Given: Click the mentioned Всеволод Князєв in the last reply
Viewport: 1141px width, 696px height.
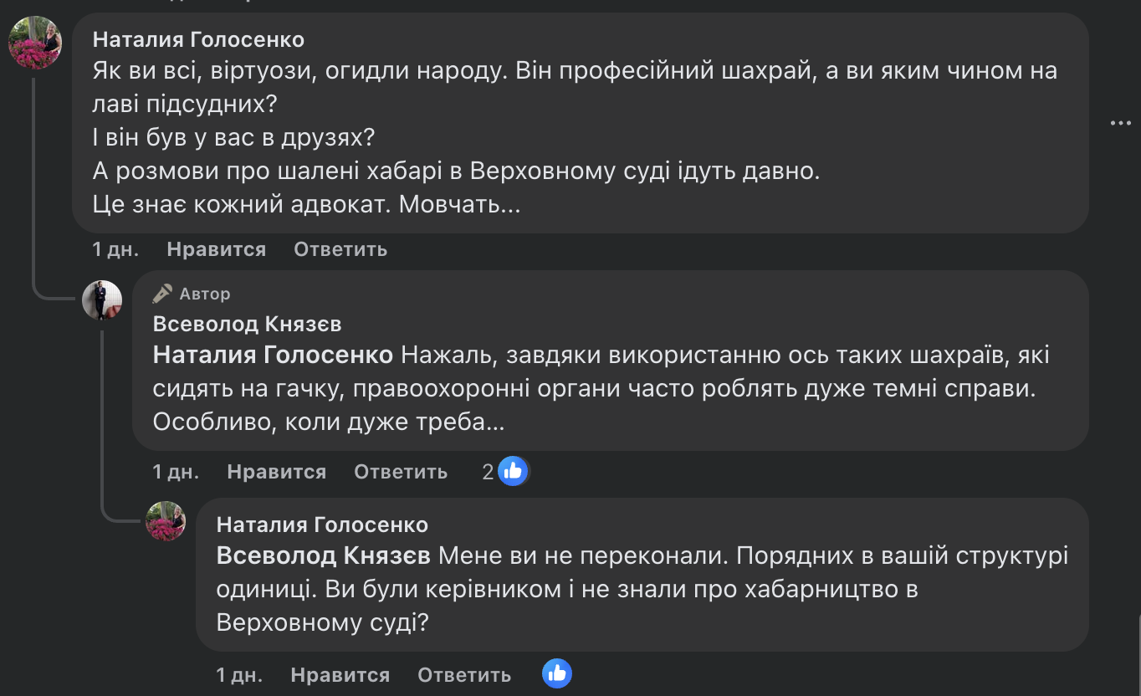Looking at the screenshot, I should [323, 556].
